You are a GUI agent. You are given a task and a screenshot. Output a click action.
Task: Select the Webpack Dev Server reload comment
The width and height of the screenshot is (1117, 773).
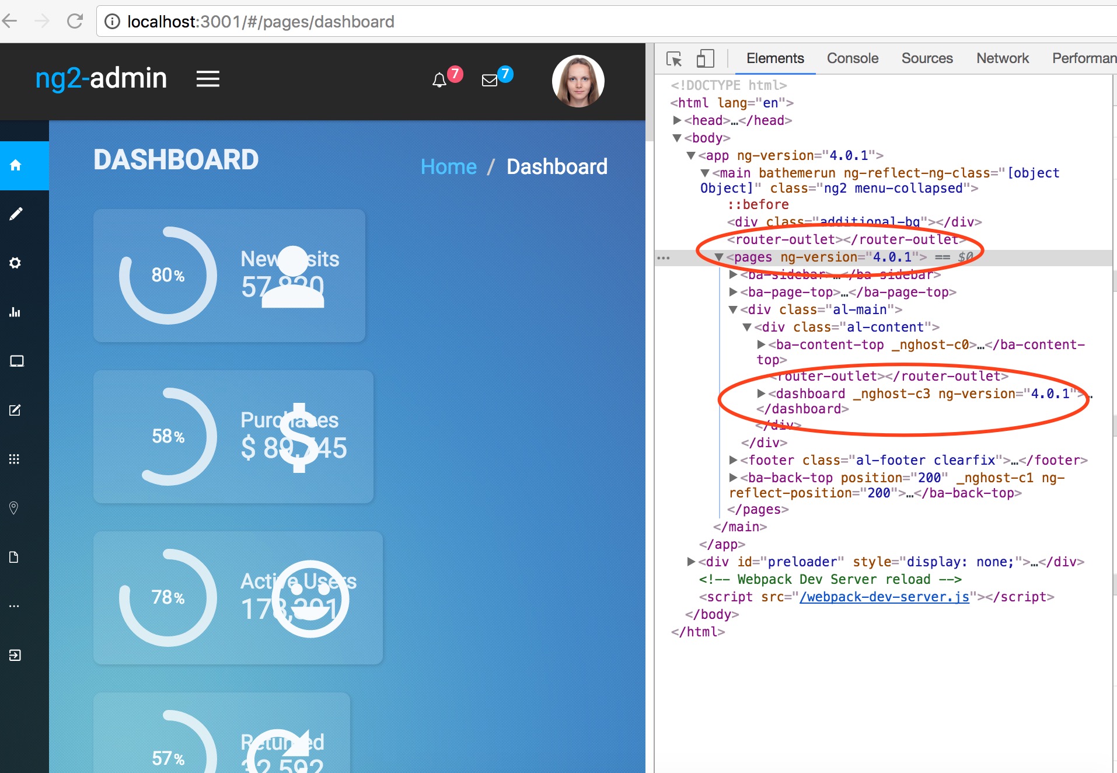[830, 579]
